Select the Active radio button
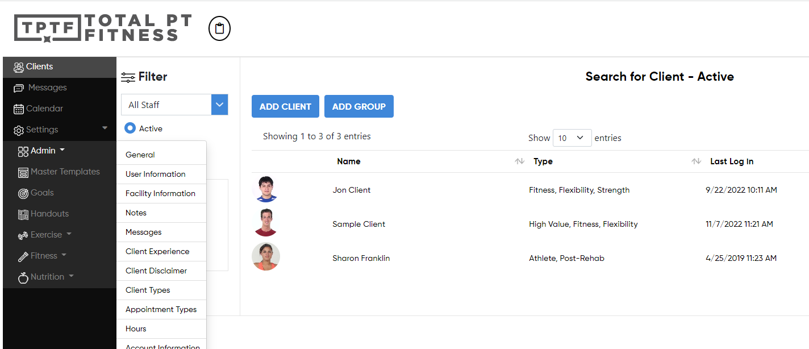This screenshot has width=809, height=349. [130, 128]
